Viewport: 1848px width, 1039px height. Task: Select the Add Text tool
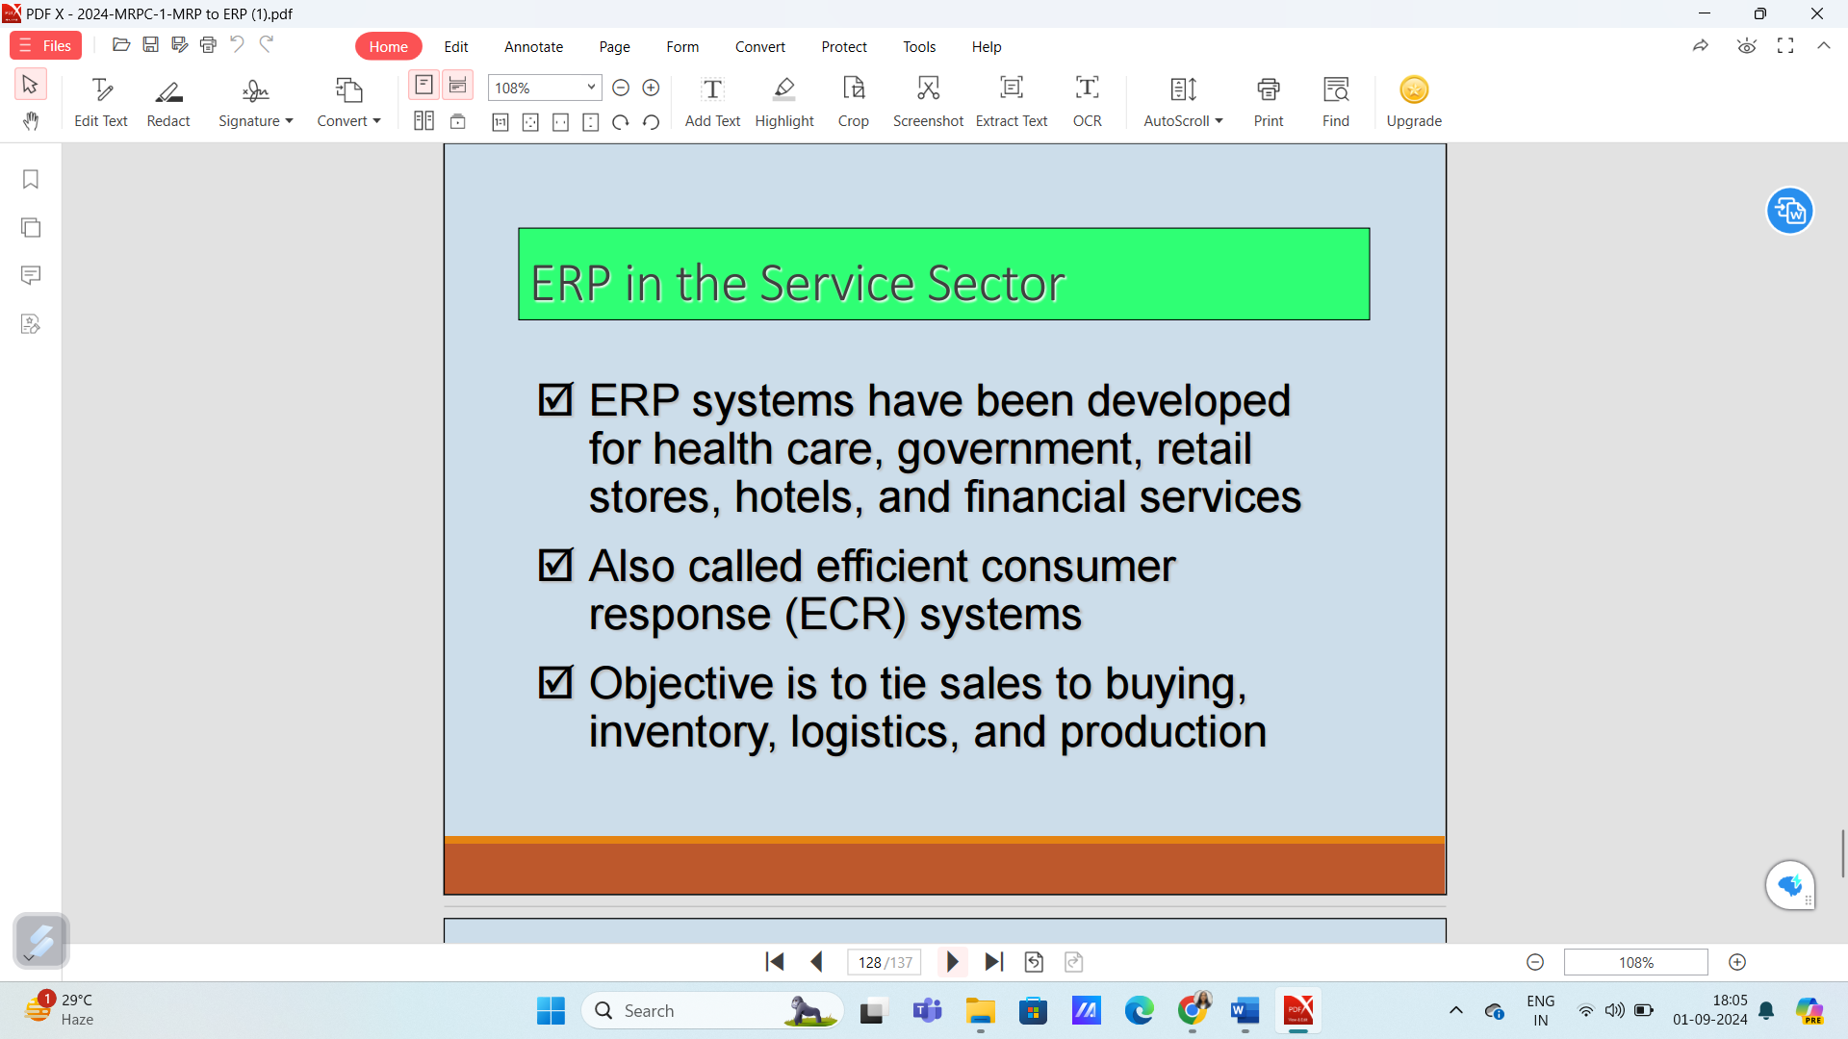click(x=712, y=102)
